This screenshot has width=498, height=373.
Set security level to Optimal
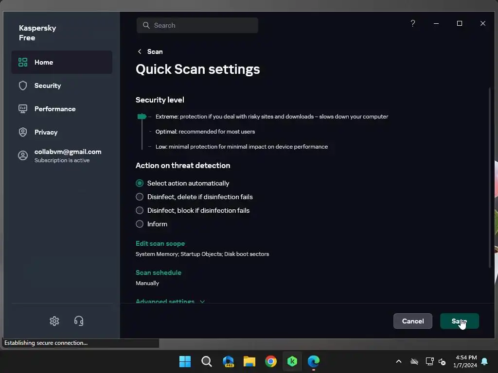pyautogui.click(x=205, y=132)
